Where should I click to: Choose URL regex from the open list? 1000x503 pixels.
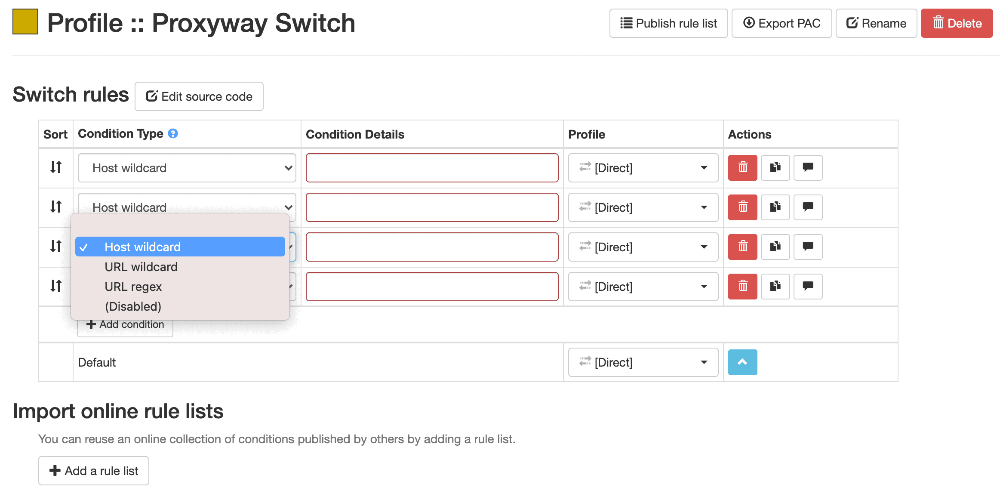[180, 287]
